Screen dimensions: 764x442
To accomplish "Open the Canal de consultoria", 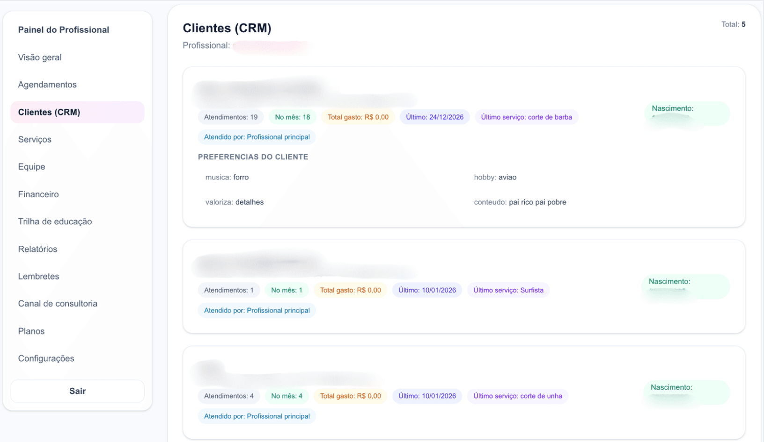I will [x=58, y=303].
